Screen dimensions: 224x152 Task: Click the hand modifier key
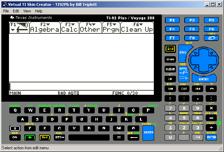[x=211, y=38]
